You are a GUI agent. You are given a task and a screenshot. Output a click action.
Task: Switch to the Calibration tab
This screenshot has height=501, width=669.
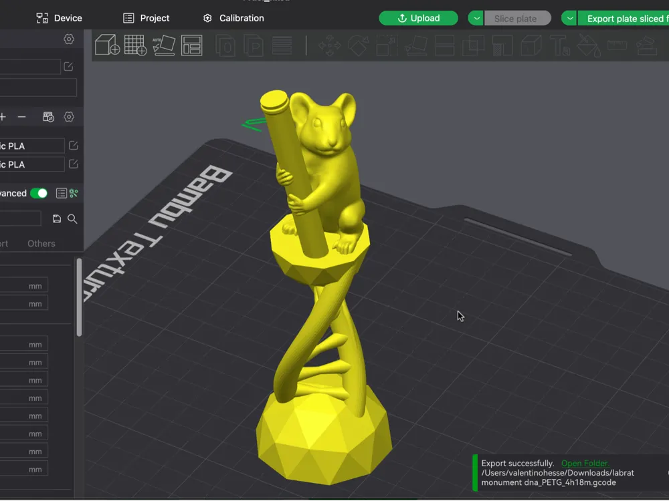click(233, 18)
